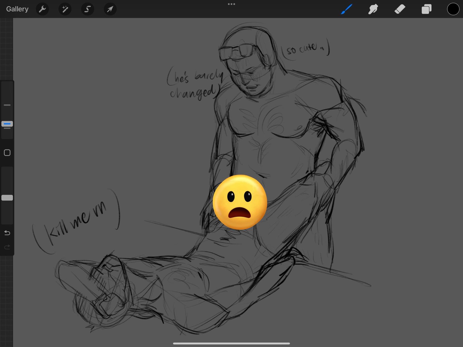The image size is (463, 347).
Task: Open the Gallery view
Action: coord(17,9)
